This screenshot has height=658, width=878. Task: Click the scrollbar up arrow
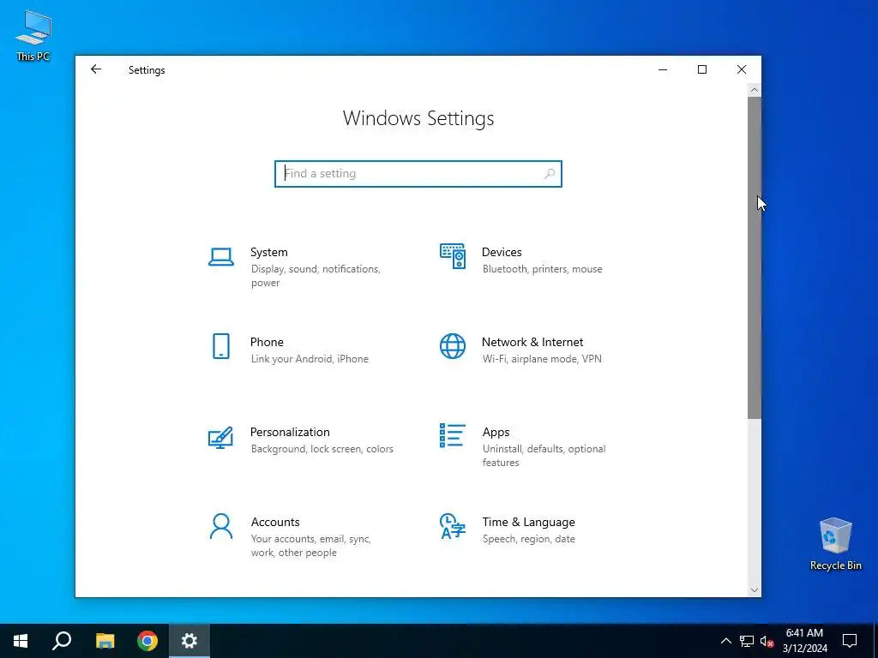click(755, 90)
